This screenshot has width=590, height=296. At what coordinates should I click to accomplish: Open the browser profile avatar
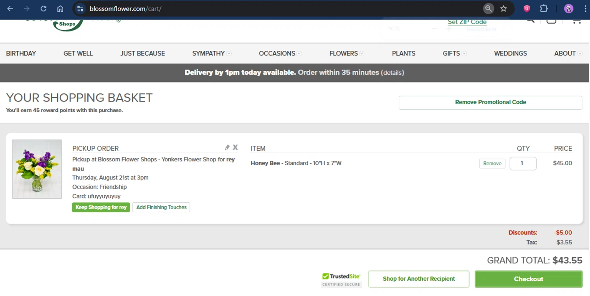[569, 9]
